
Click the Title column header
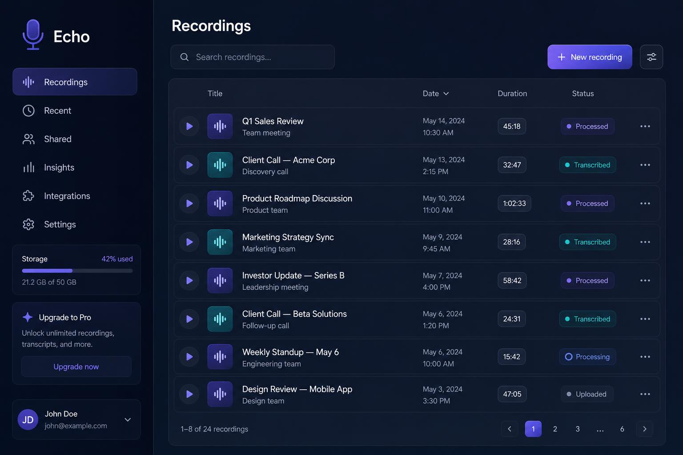[x=215, y=93]
